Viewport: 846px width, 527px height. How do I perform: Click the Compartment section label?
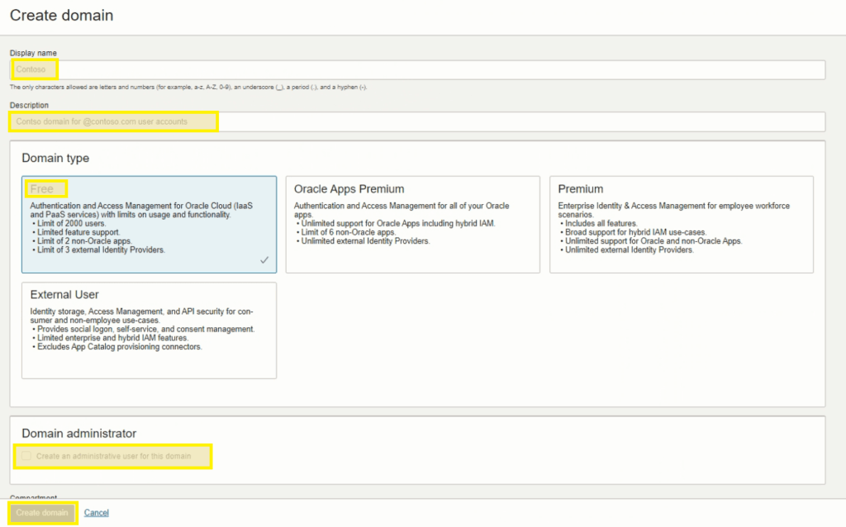(33, 497)
